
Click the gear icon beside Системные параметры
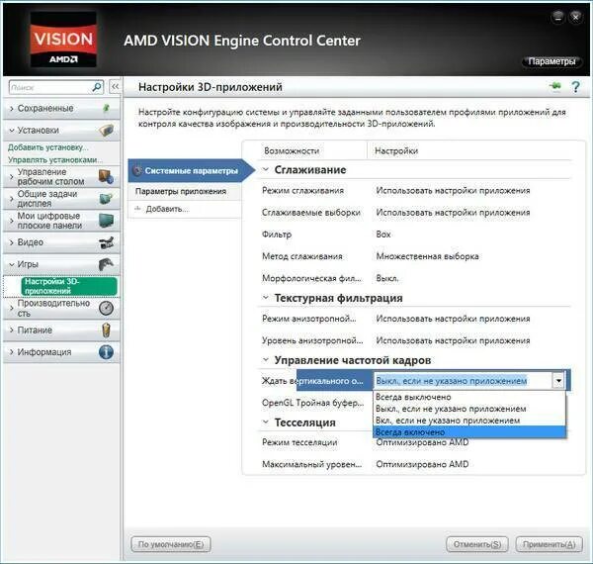(137, 171)
